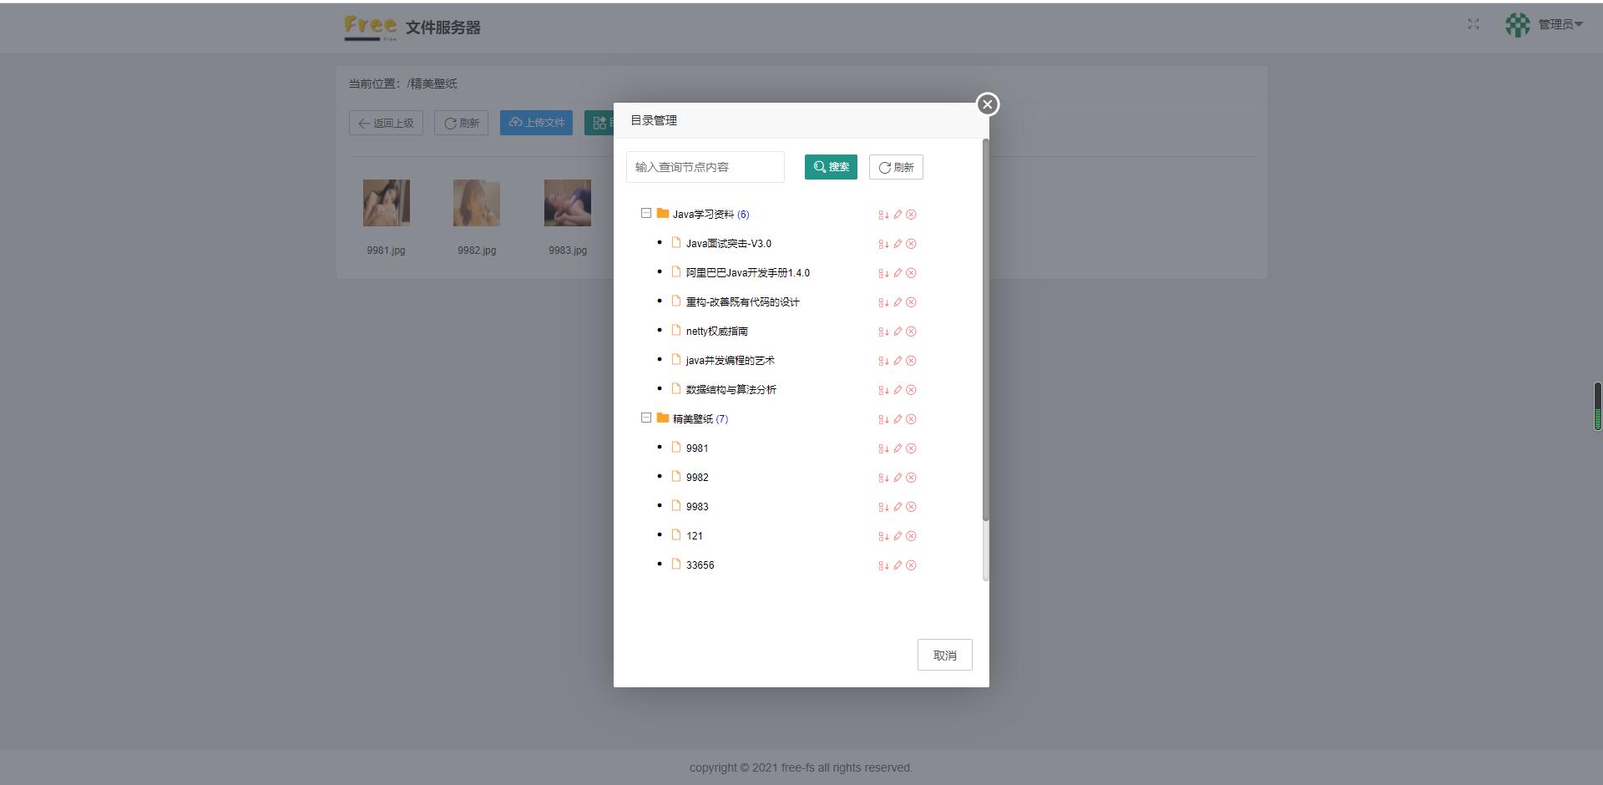Click the 搜索 search button
This screenshot has width=1603, height=785.
[831, 167]
